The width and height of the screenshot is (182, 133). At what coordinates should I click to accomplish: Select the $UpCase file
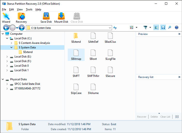click(76, 89)
